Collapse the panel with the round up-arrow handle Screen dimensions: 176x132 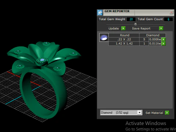point(135,24)
